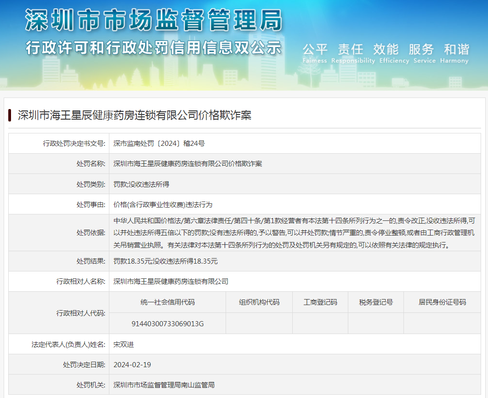Screen dimensions: 488x398
Task: Select credit code 91440300733069013G
Action: 167,324
